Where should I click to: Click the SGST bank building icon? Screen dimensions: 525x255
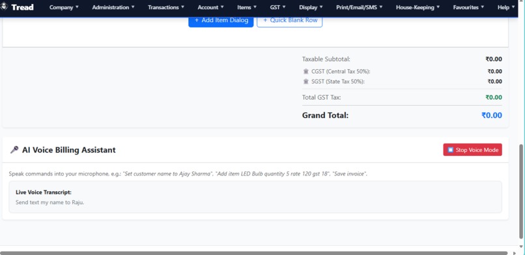[x=305, y=82]
